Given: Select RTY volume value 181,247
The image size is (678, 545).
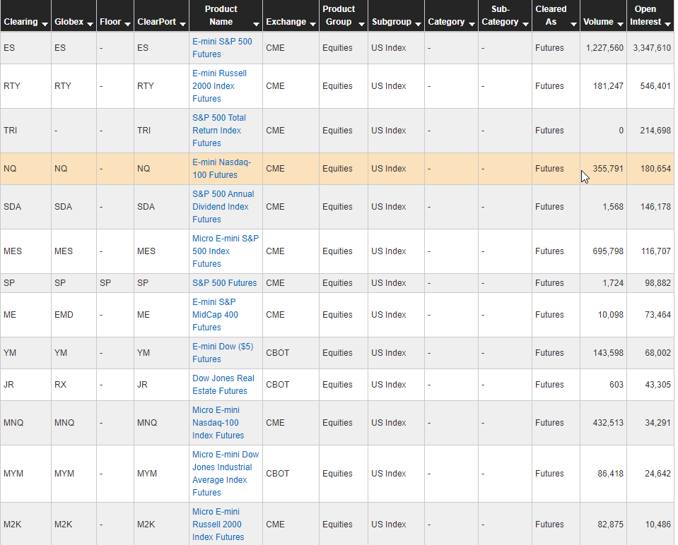Looking at the screenshot, I should (x=608, y=86).
